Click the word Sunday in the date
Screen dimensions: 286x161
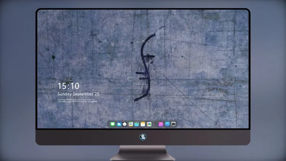coord(64,94)
